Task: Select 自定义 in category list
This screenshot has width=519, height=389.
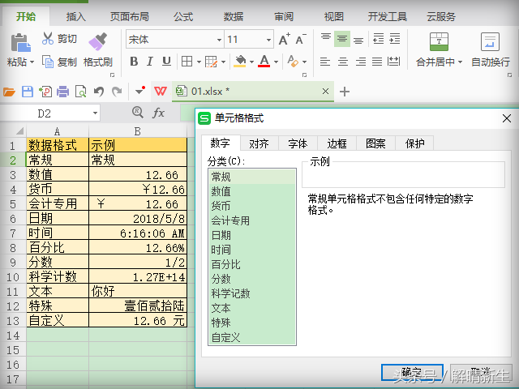Action: (252, 337)
